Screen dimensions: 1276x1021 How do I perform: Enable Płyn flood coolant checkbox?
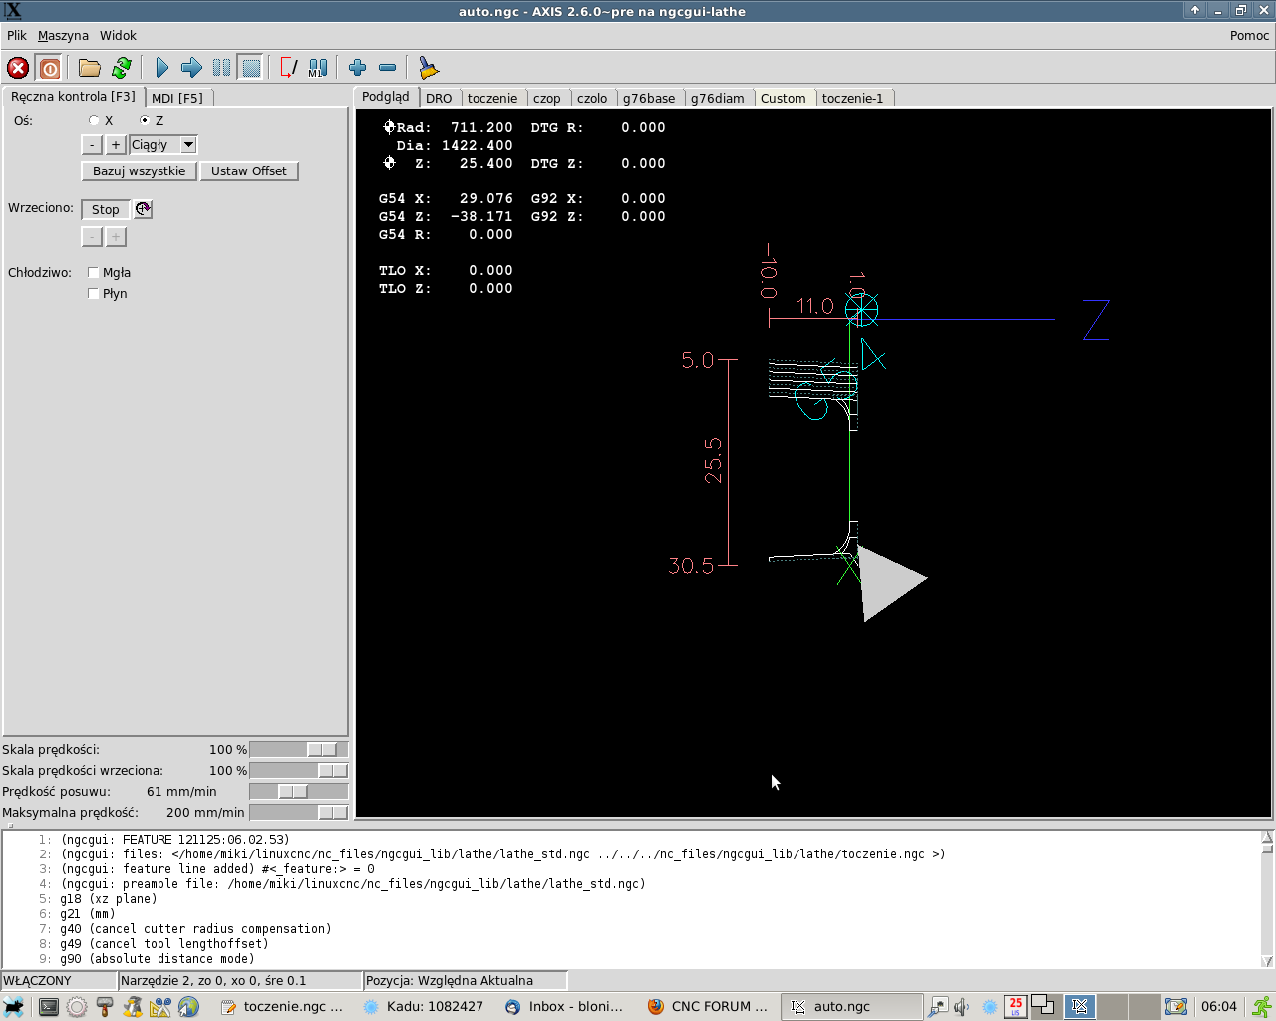pyautogui.click(x=93, y=294)
